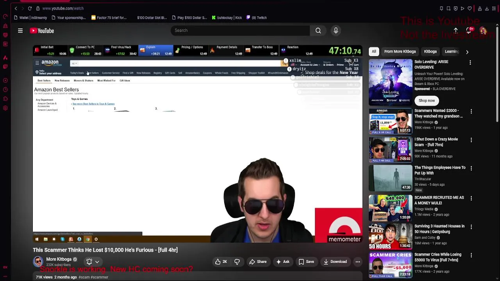This screenshot has width=500, height=281.
Task: Open the Twitch icon in the sidebar
Action: pyautogui.click(x=5, y=66)
